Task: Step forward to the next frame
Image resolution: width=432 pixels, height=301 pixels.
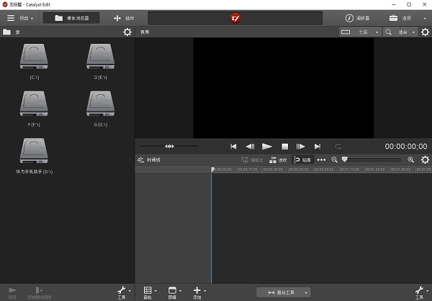Action: coord(301,146)
